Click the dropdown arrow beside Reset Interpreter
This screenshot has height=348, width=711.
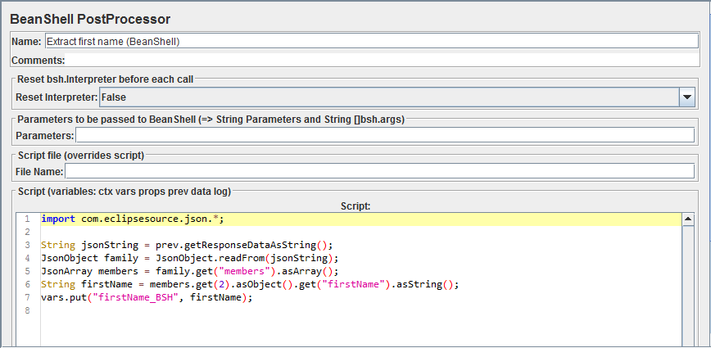[687, 97]
